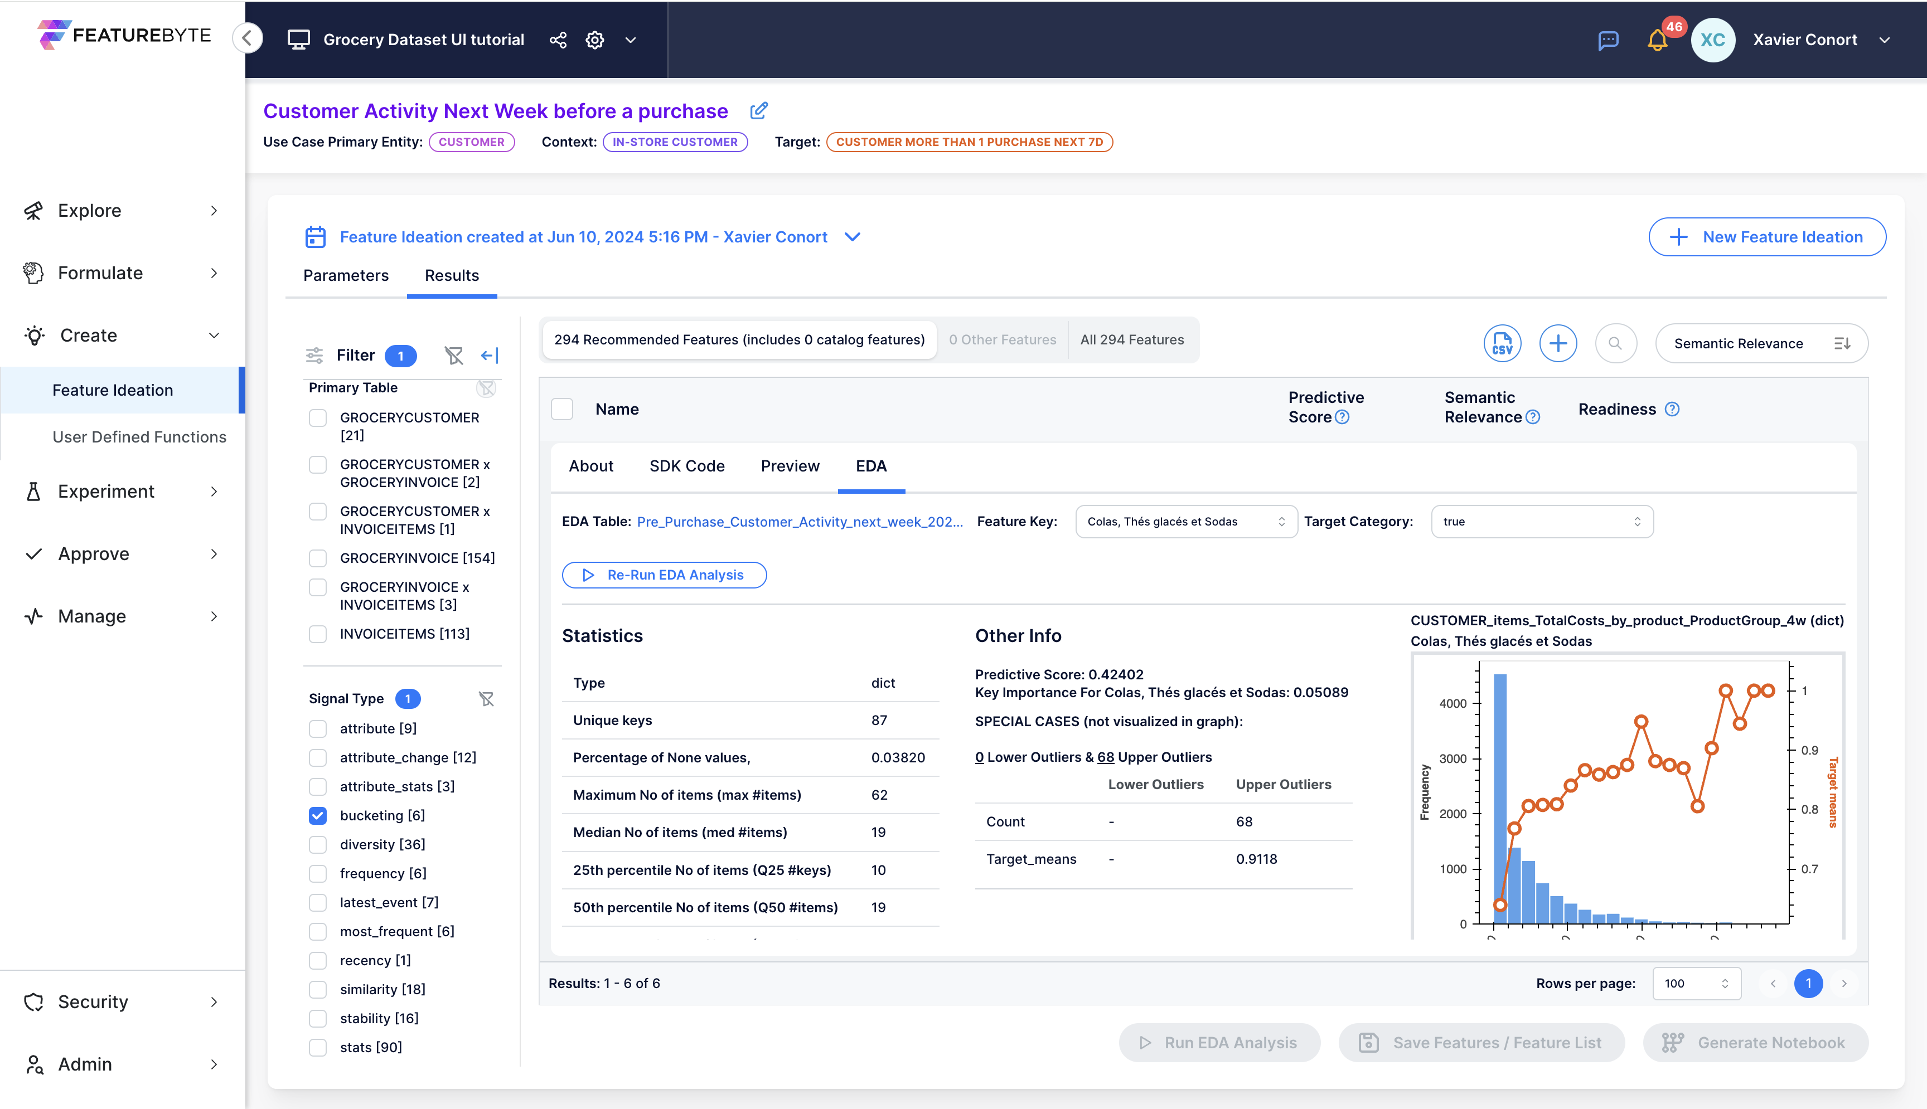Click the Explore telescope icon
The image size is (1927, 1109).
[x=33, y=211]
